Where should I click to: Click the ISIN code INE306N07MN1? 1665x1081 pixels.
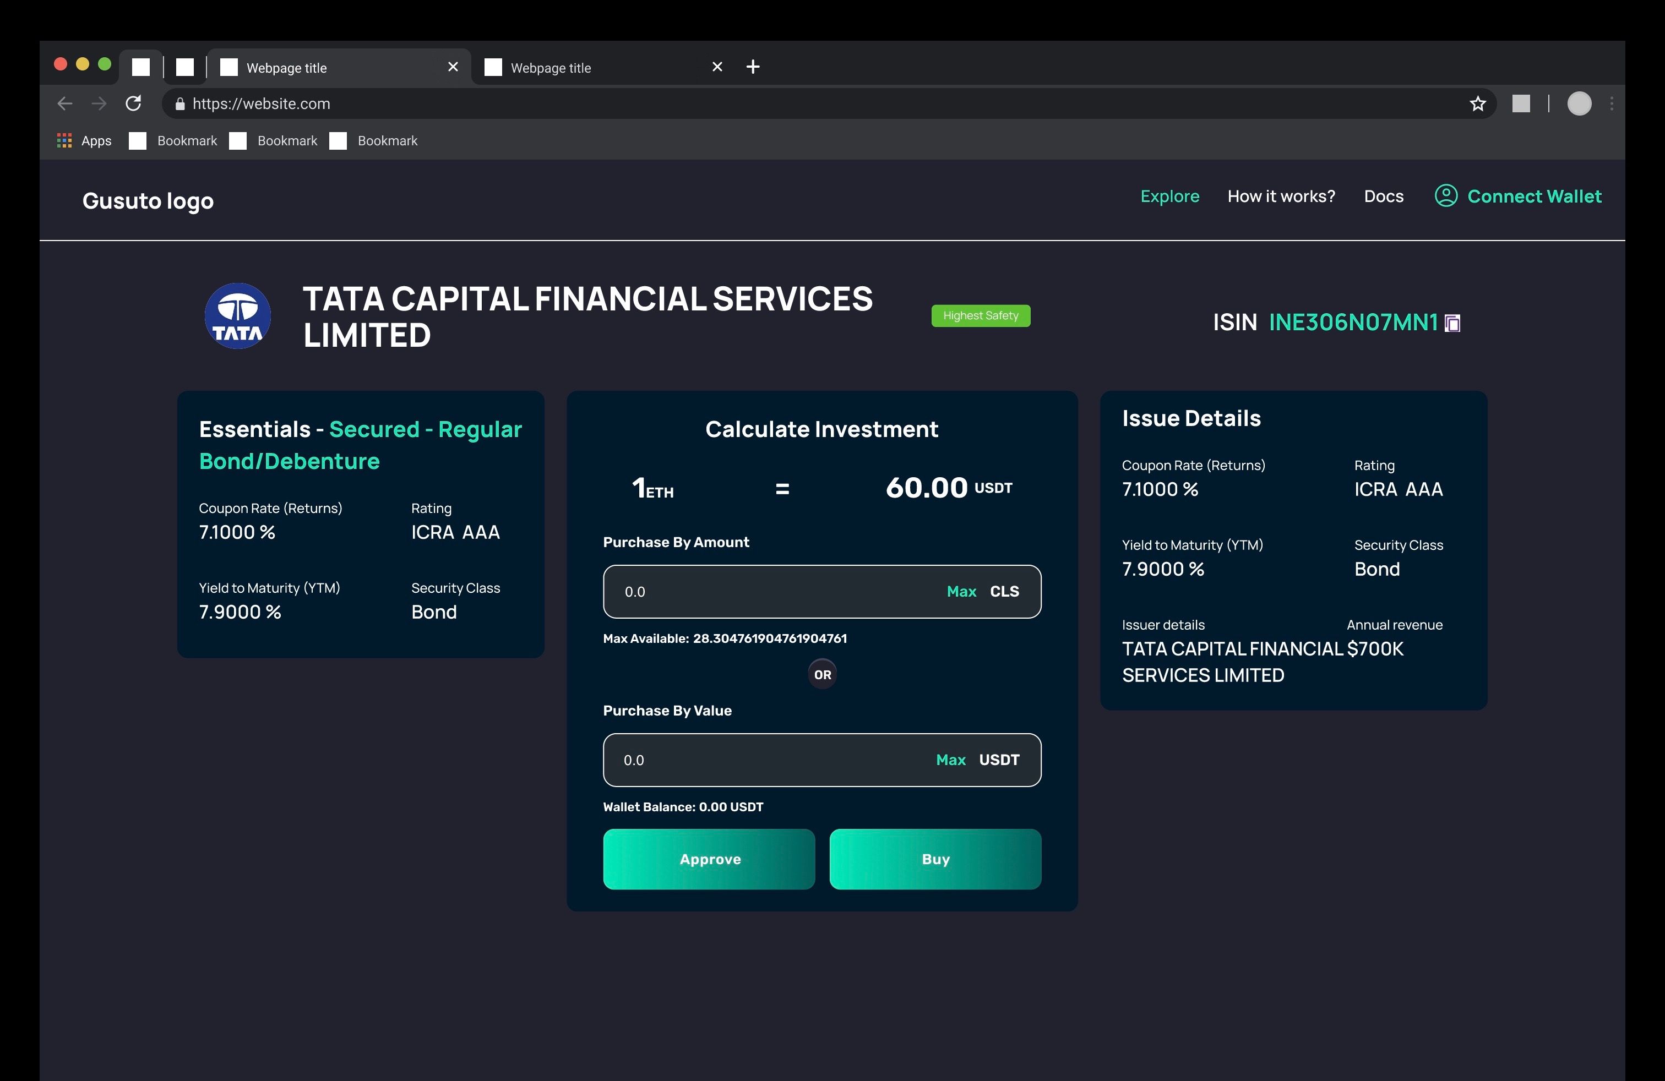(x=1353, y=323)
